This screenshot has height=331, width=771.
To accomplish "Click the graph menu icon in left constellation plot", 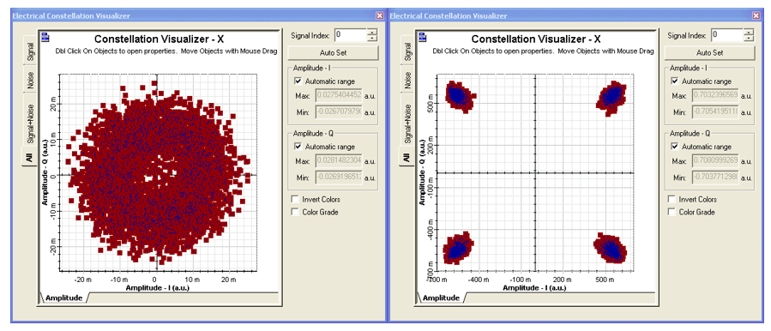I will point(45,36).
